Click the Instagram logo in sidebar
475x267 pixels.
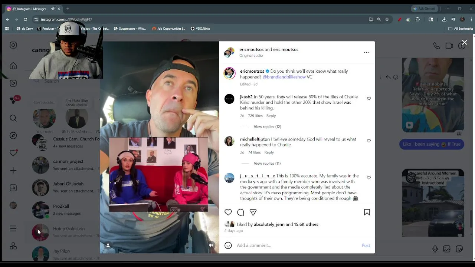click(13, 45)
